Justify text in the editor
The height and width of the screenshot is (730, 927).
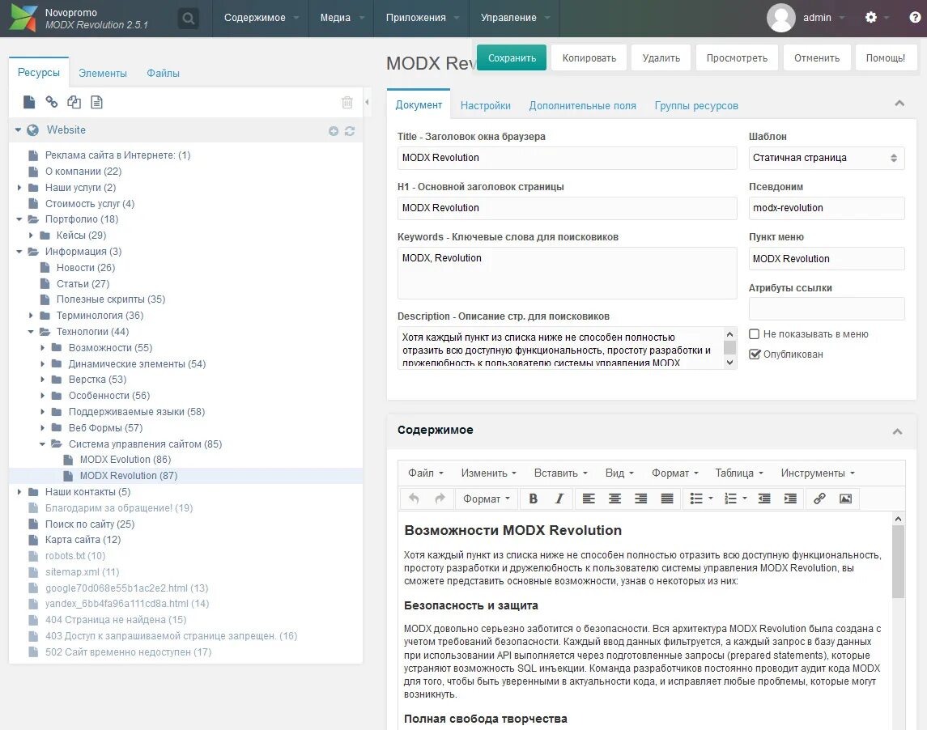point(667,499)
